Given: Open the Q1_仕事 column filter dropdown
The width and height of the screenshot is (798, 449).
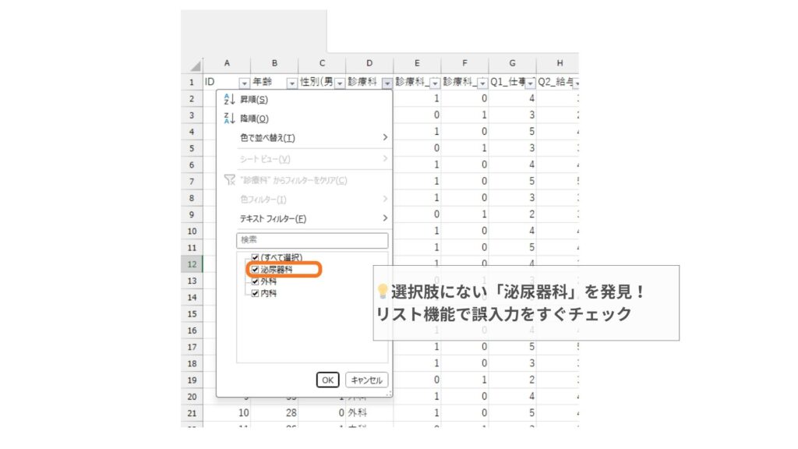Looking at the screenshot, I should click(x=530, y=83).
